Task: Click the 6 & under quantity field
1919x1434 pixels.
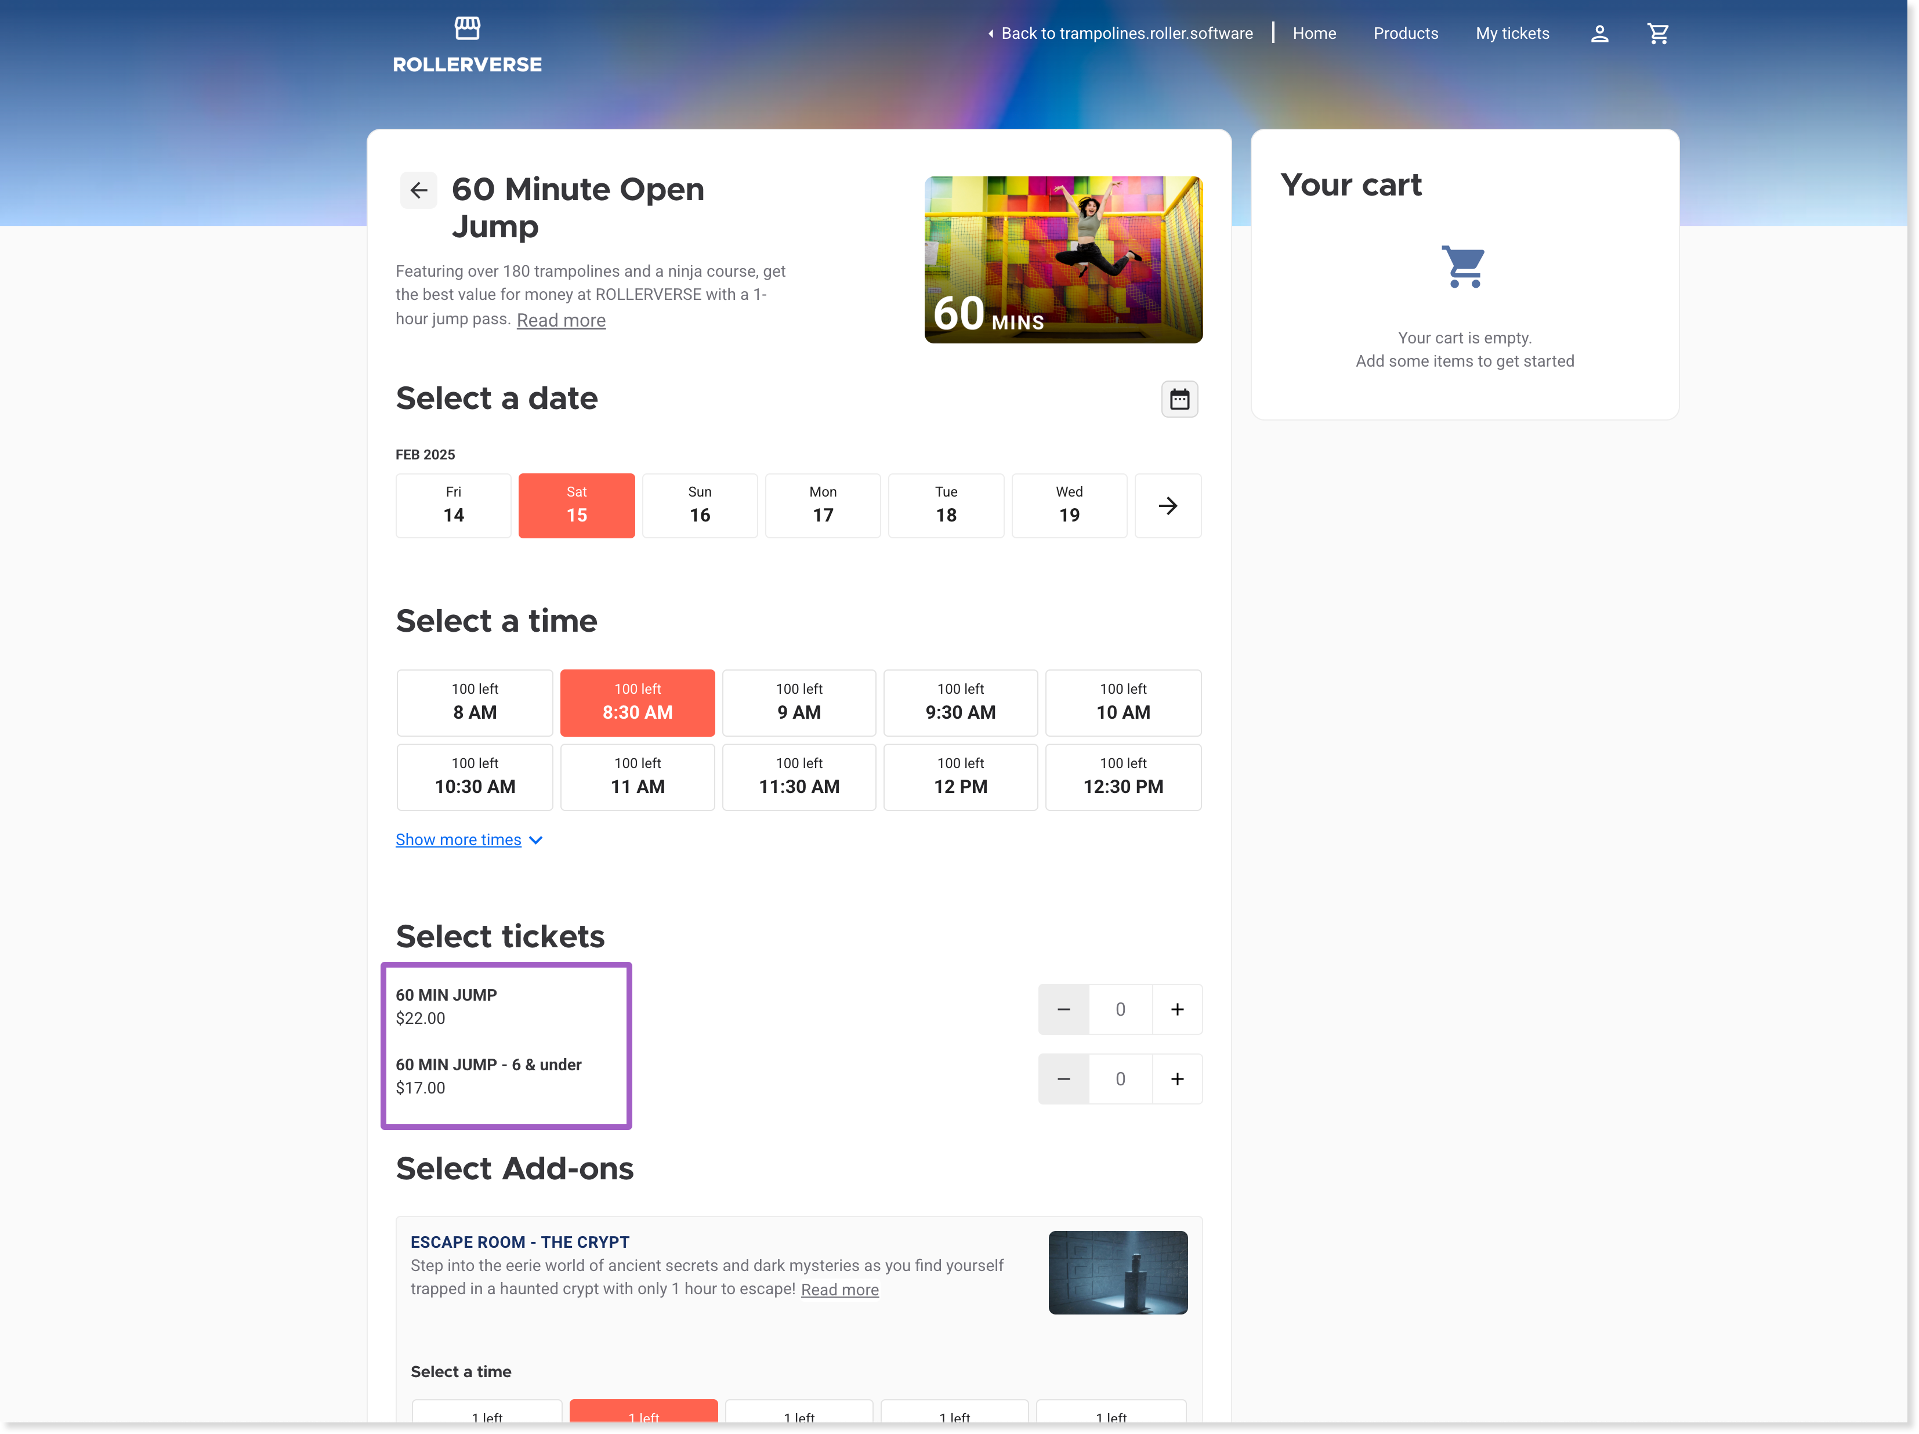Action: click(x=1120, y=1078)
